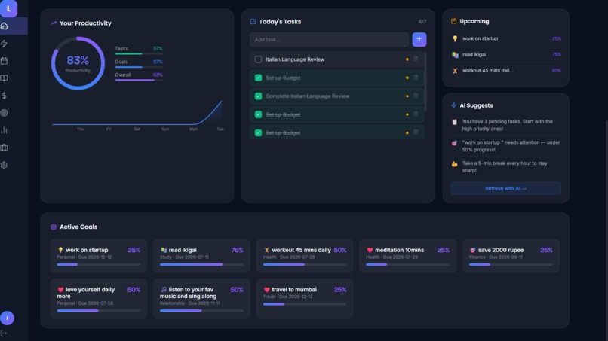Click the Goals 57% progress bar
The height and width of the screenshot is (341, 608).
(x=139, y=67)
